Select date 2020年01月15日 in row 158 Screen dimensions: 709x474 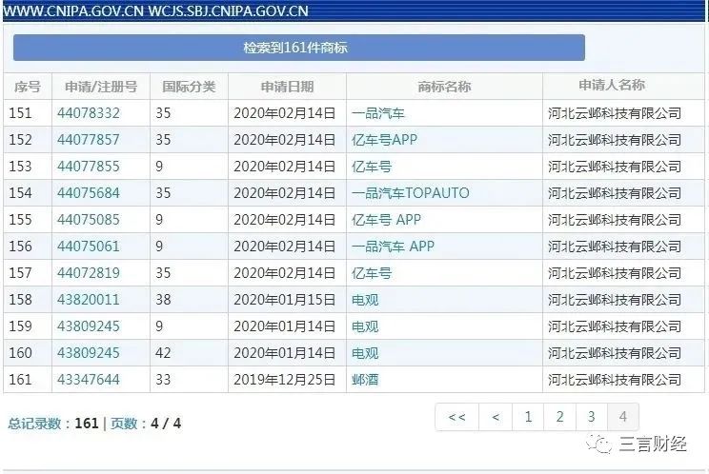284,299
